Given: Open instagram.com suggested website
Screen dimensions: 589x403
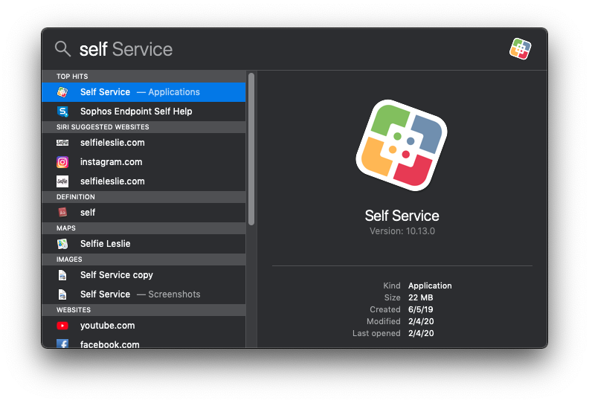Looking at the screenshot, I should tap(111, 162).
